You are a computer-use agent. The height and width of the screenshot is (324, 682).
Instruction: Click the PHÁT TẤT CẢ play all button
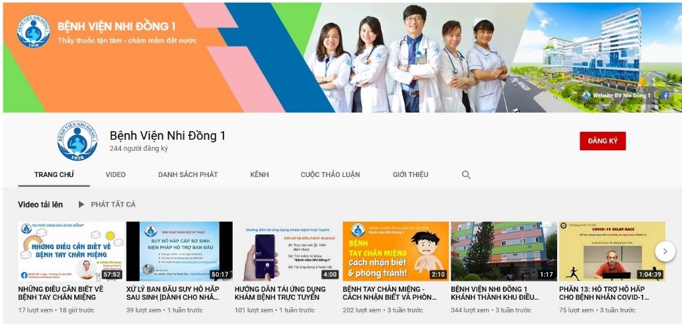point(113,204)
